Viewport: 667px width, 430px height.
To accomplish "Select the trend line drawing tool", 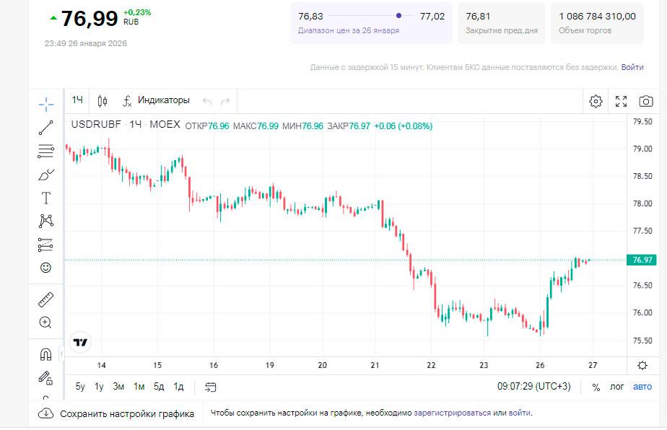I will 46,128.
